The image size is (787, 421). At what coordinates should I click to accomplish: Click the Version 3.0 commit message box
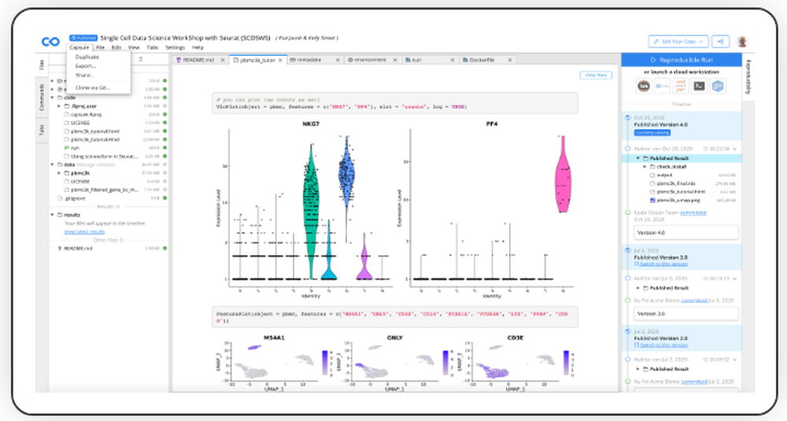tap(685, 314)
